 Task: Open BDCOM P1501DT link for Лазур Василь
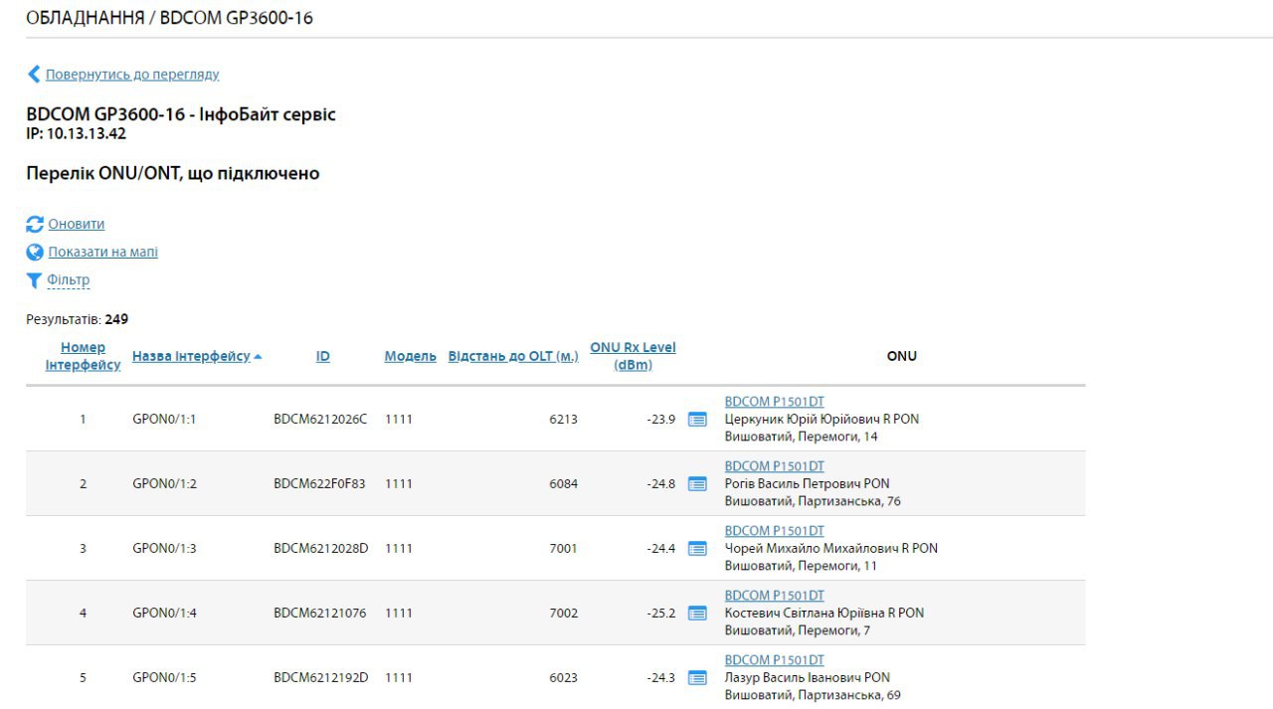pos(775,660)
